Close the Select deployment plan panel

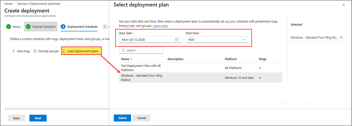tap(343, 5)
